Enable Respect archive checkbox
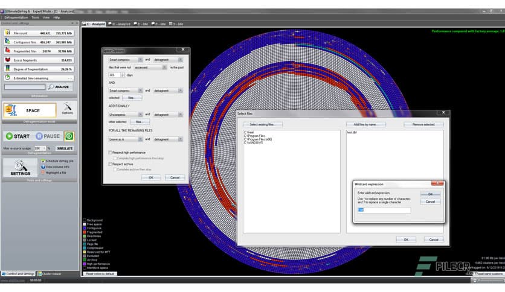Screen dimensions: 505x292 111,164
